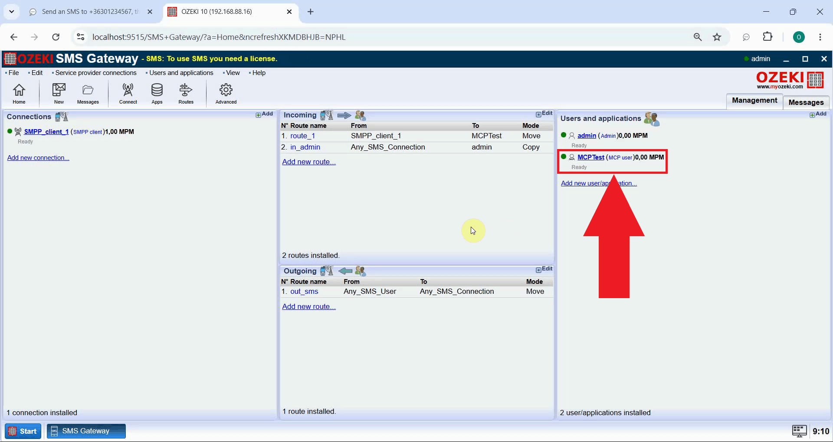Click the user icon next to MCPTest

coord(572,157)
